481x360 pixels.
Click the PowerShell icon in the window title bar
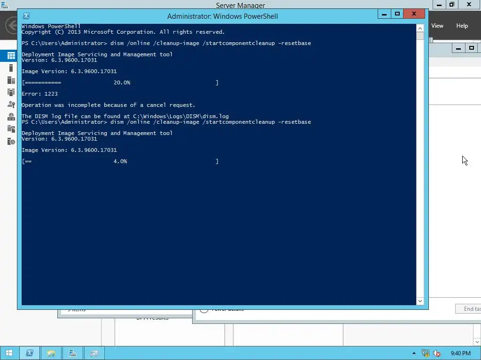[x=26, y=16]
